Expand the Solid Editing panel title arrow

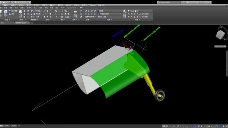click(38, 20)
